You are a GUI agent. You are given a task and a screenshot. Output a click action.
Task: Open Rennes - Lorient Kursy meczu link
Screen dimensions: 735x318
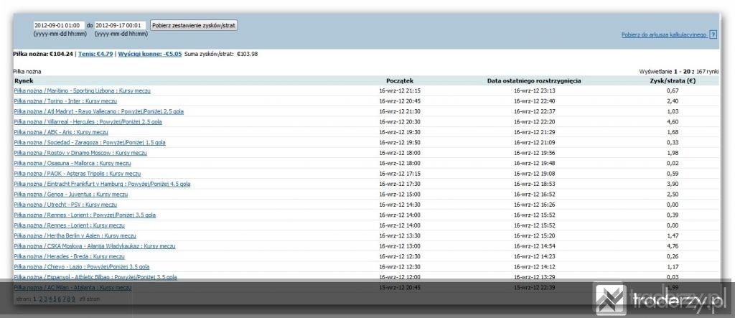pos(69,225)
